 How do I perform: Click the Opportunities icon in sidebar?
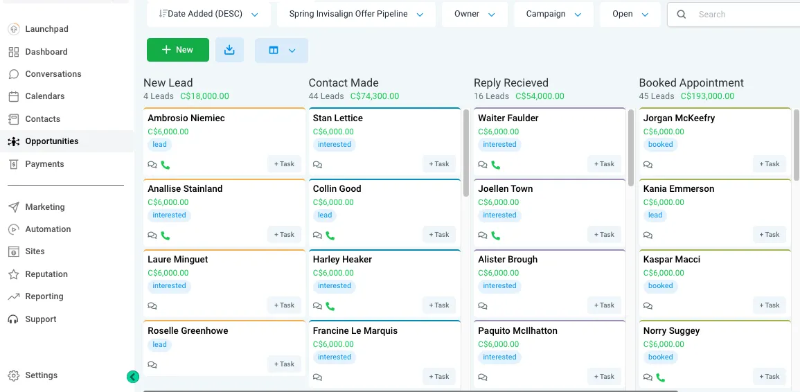coord(14,141)
